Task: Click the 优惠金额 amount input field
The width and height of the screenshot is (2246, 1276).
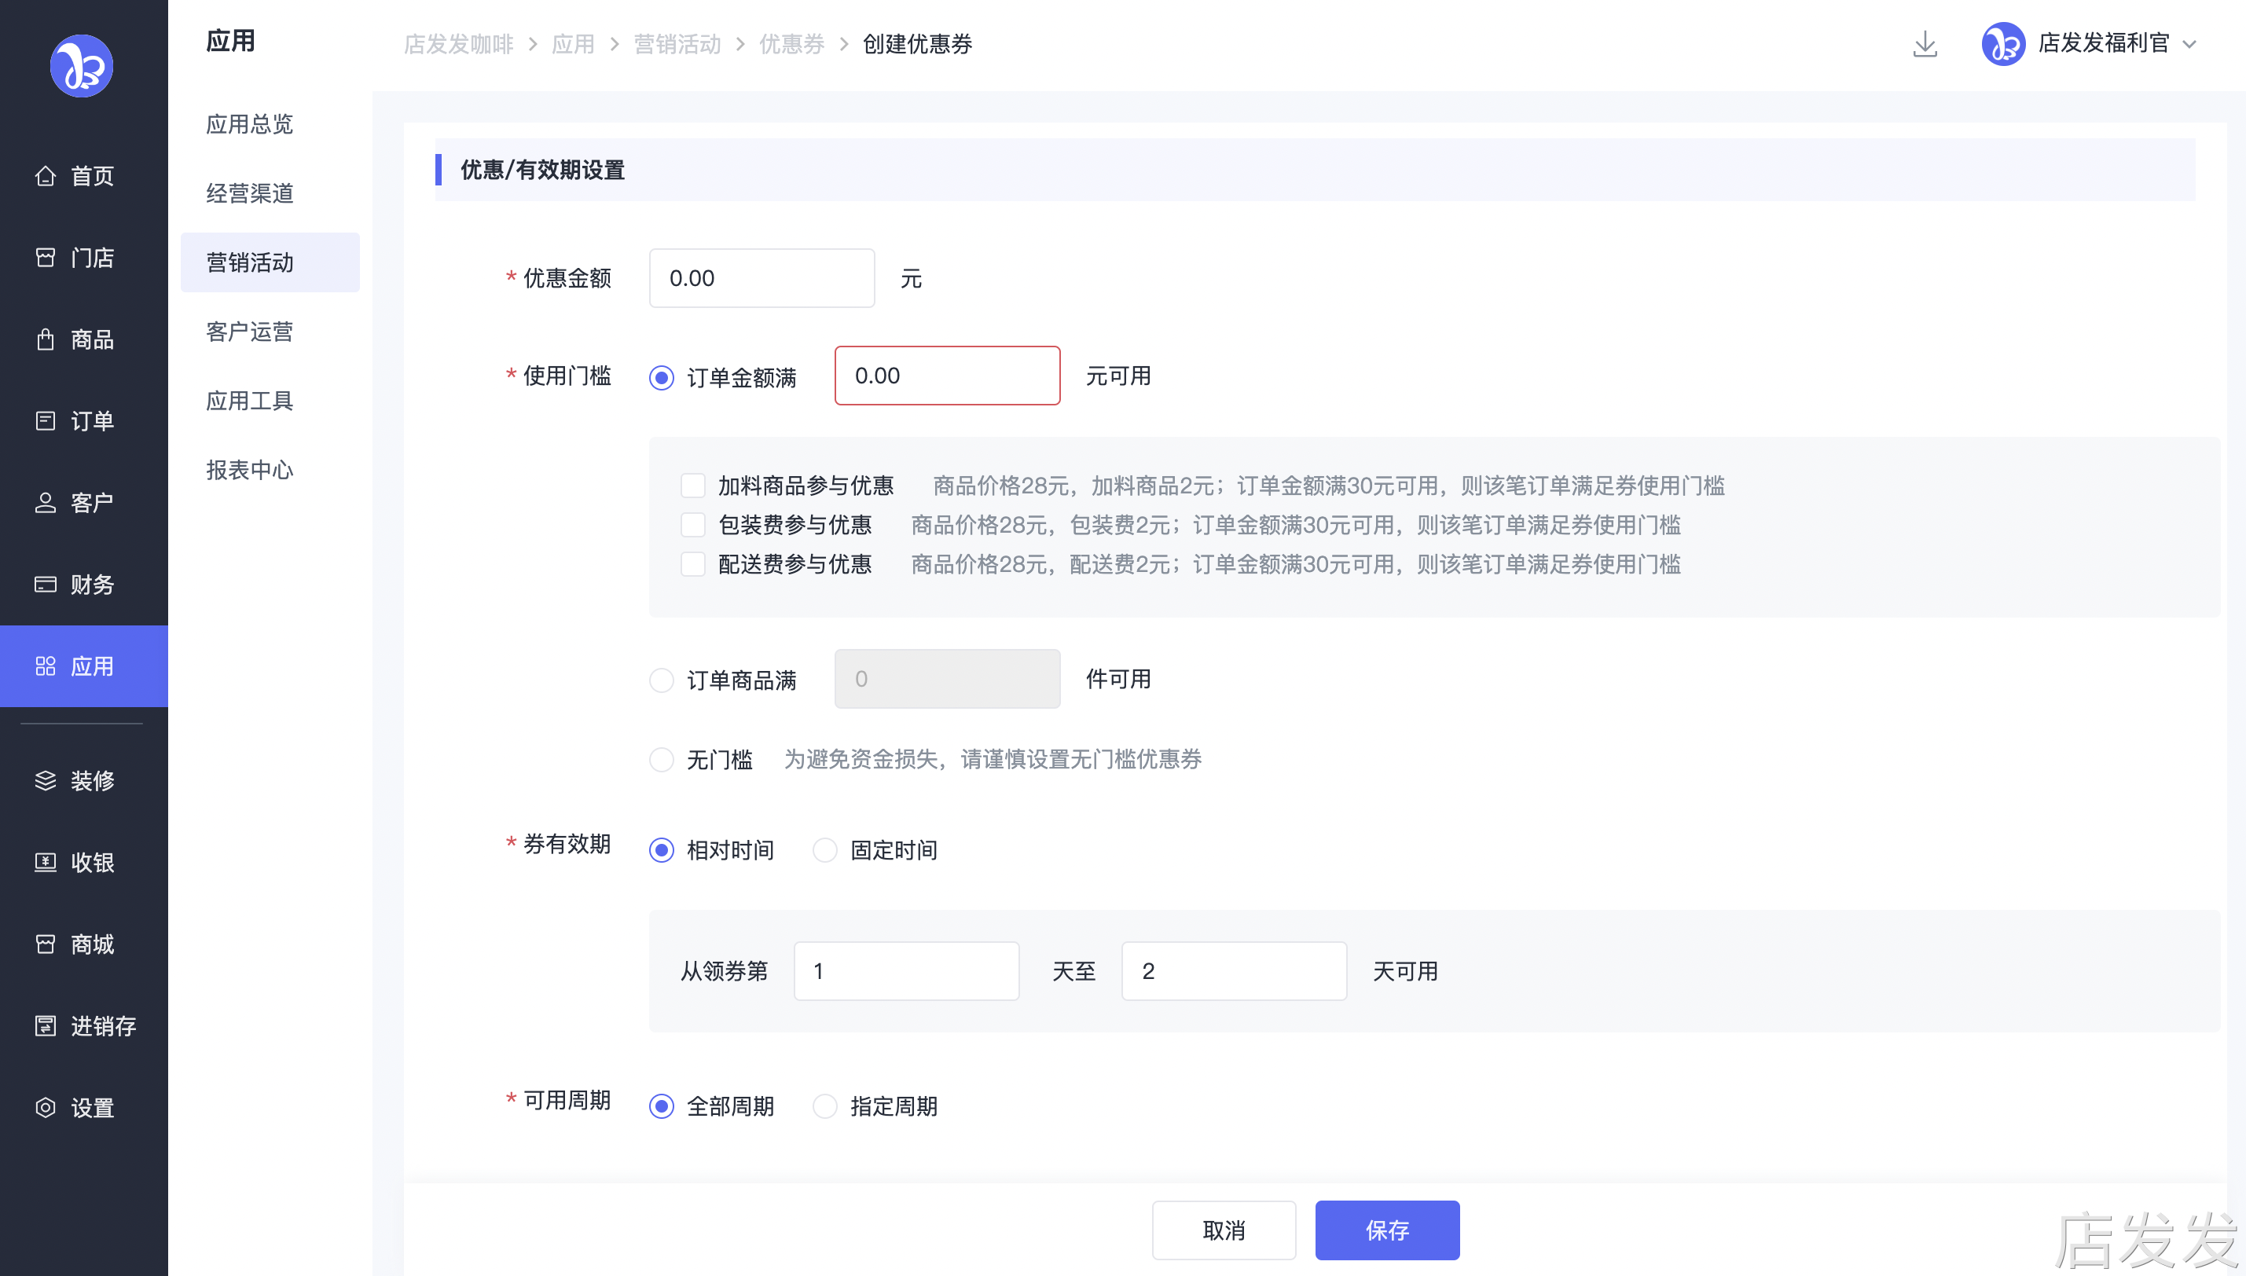Action: [x=762, y=278]
